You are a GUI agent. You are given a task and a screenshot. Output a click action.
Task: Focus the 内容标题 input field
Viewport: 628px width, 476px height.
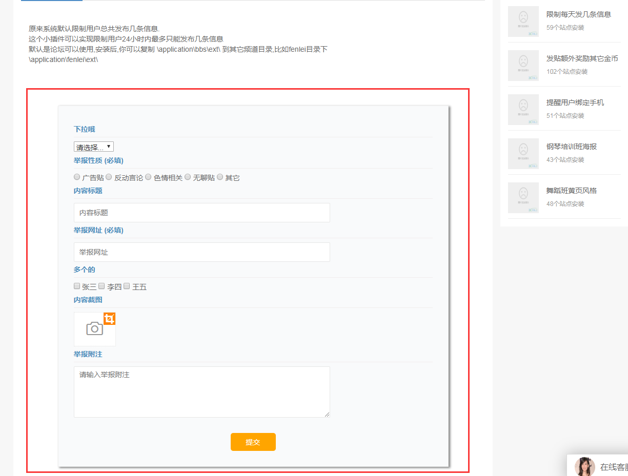[201, 213]
